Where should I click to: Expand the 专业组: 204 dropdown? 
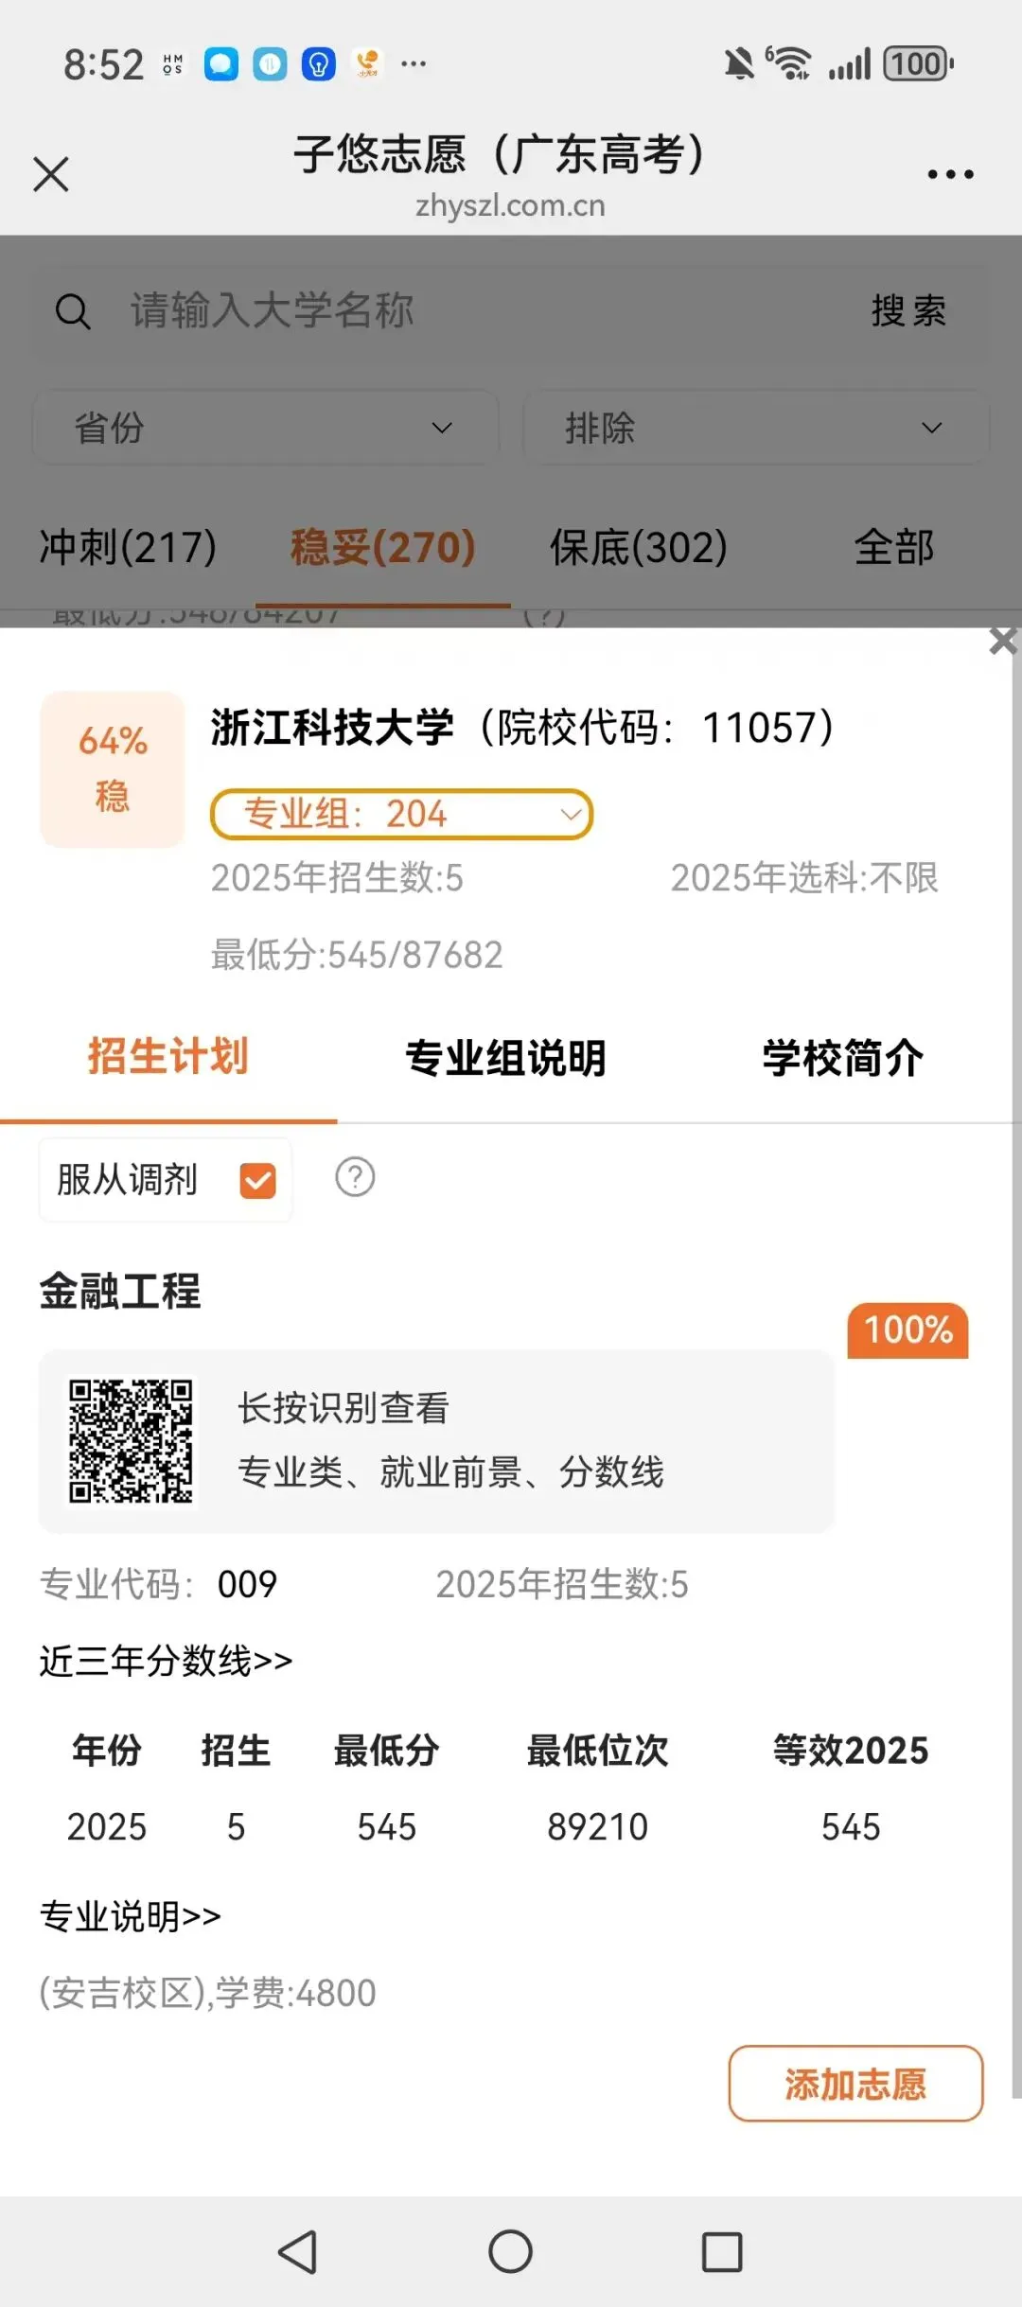[401, 814]
